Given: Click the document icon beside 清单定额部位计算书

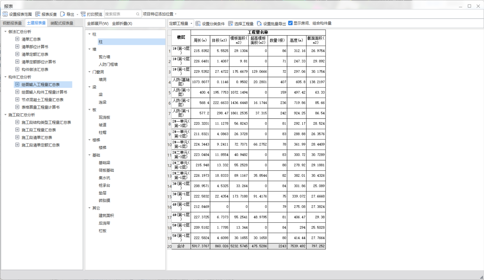Looking at the screenshot, I should click(17, 62).
